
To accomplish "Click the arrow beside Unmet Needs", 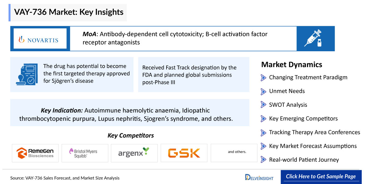I will tap(264, 91).
